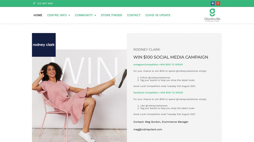Click the meg@rodneyclark.com email address
The height and width of the screenshot is (142, 254).
pos(148,129)
